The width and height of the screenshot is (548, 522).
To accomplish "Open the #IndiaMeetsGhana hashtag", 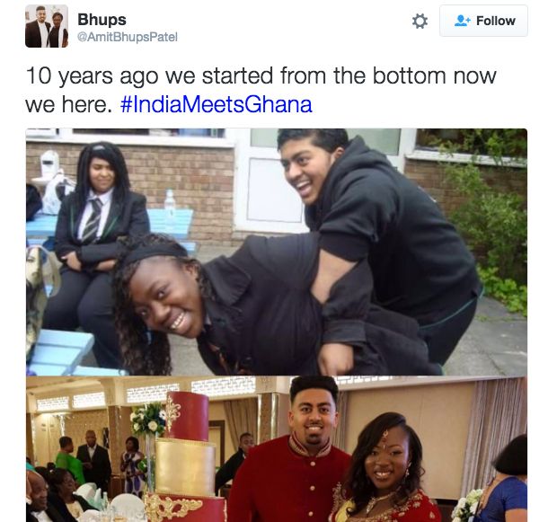I will point(216,104).
